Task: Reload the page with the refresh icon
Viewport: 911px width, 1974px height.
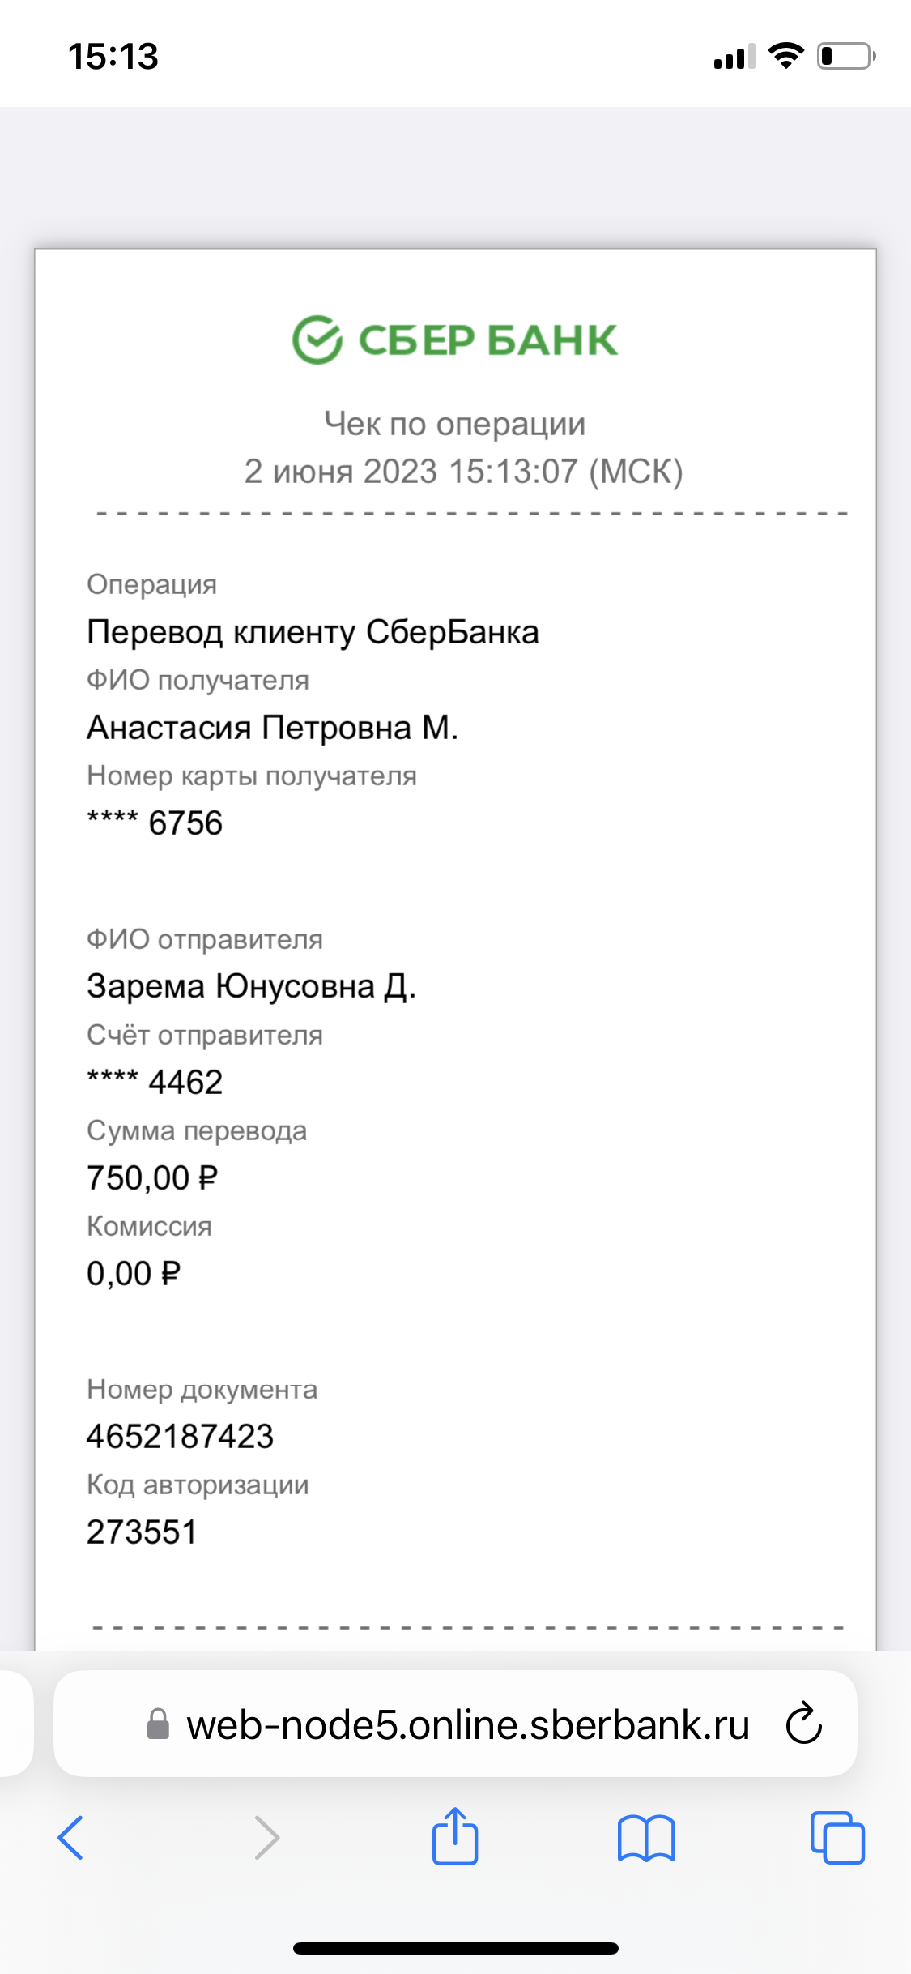Action: pos(803,1723)
